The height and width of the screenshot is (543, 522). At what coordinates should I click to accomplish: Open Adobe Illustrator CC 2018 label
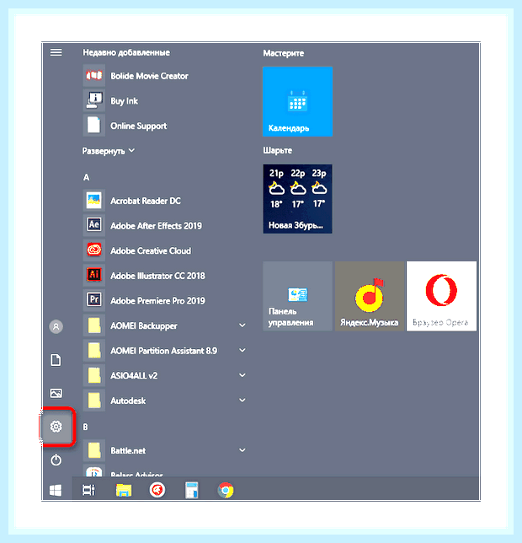click(x=157, y=276)
